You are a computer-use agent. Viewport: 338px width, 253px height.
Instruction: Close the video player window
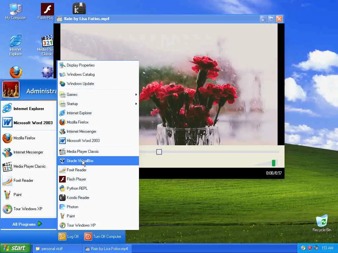click(x=279, y=19)
